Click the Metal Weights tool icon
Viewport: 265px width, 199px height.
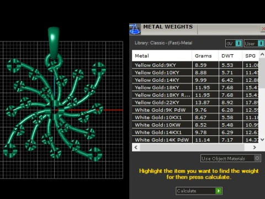click(x=135, y=29)
